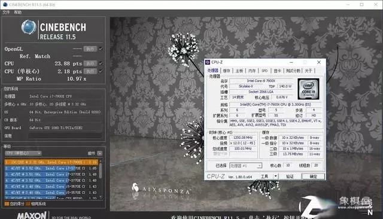Click the 23.88 pts CPU score

68,63
